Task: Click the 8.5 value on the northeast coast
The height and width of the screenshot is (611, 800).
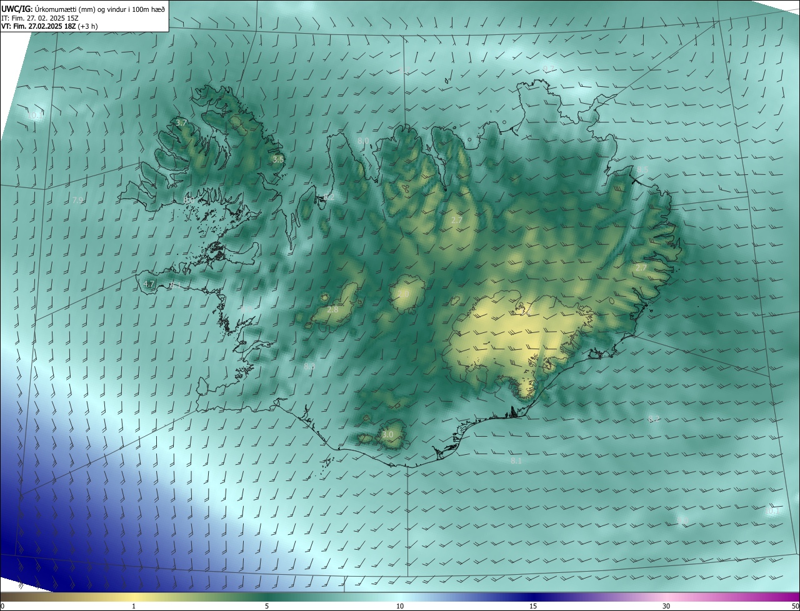Action: 642,169
